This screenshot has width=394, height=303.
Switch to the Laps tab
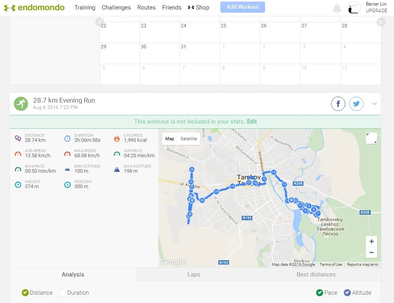click(x=193, y=274)
